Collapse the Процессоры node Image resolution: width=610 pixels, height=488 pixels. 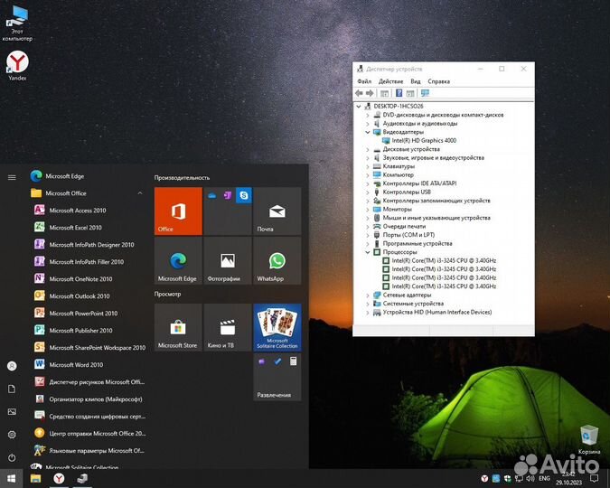tap(368, 252)
